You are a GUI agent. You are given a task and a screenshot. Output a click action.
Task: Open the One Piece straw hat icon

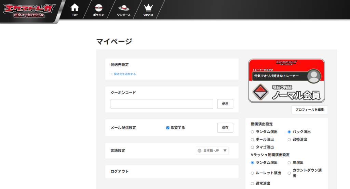(123, 7)
